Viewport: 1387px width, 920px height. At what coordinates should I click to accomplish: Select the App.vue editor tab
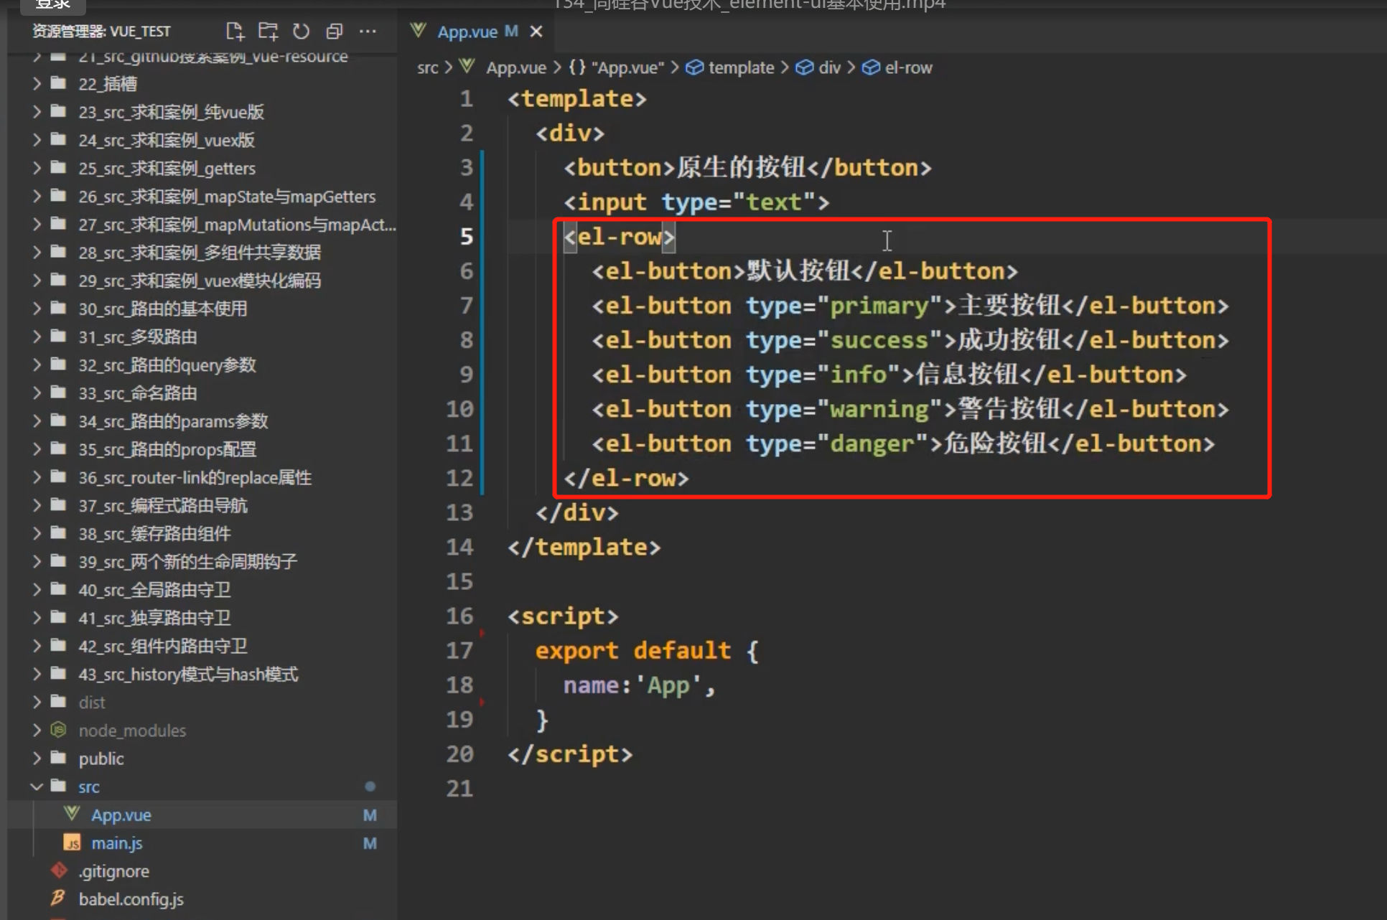click(477, 32)
